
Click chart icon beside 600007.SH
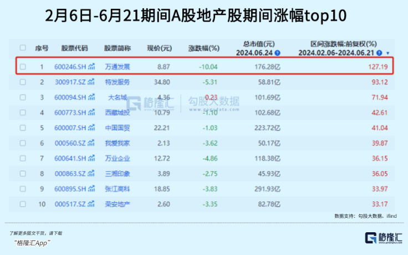point(91,127)
